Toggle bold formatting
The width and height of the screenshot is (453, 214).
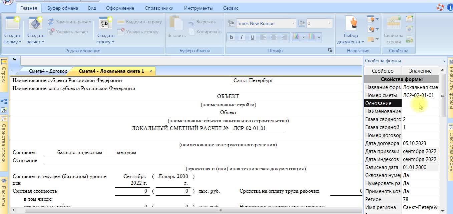pos(232,37)
